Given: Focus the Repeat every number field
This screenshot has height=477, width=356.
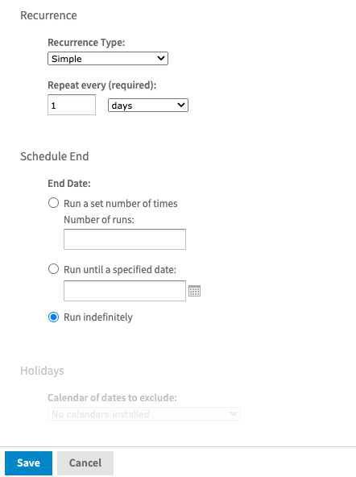Looking at the screenshot, I should click(x=72, y=105).
